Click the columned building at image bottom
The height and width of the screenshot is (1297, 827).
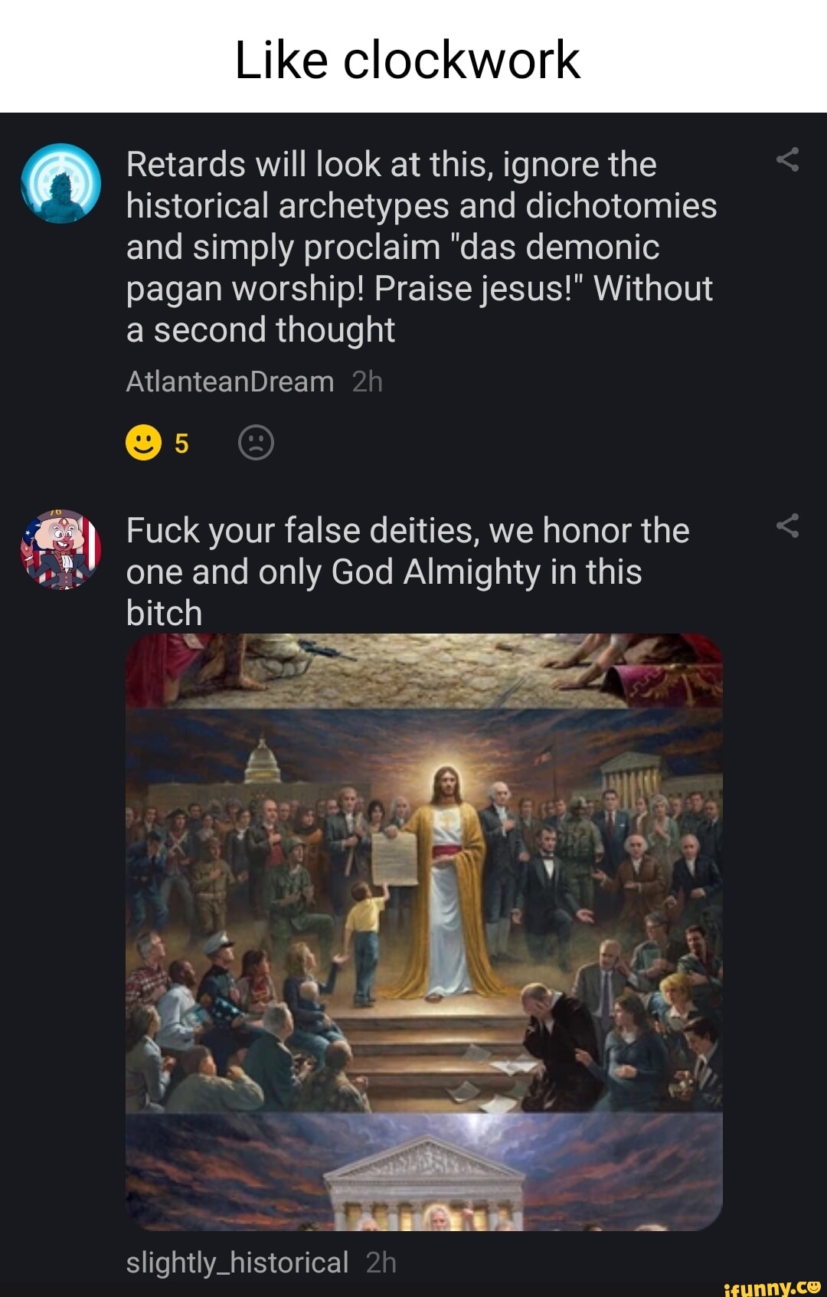425,1184
